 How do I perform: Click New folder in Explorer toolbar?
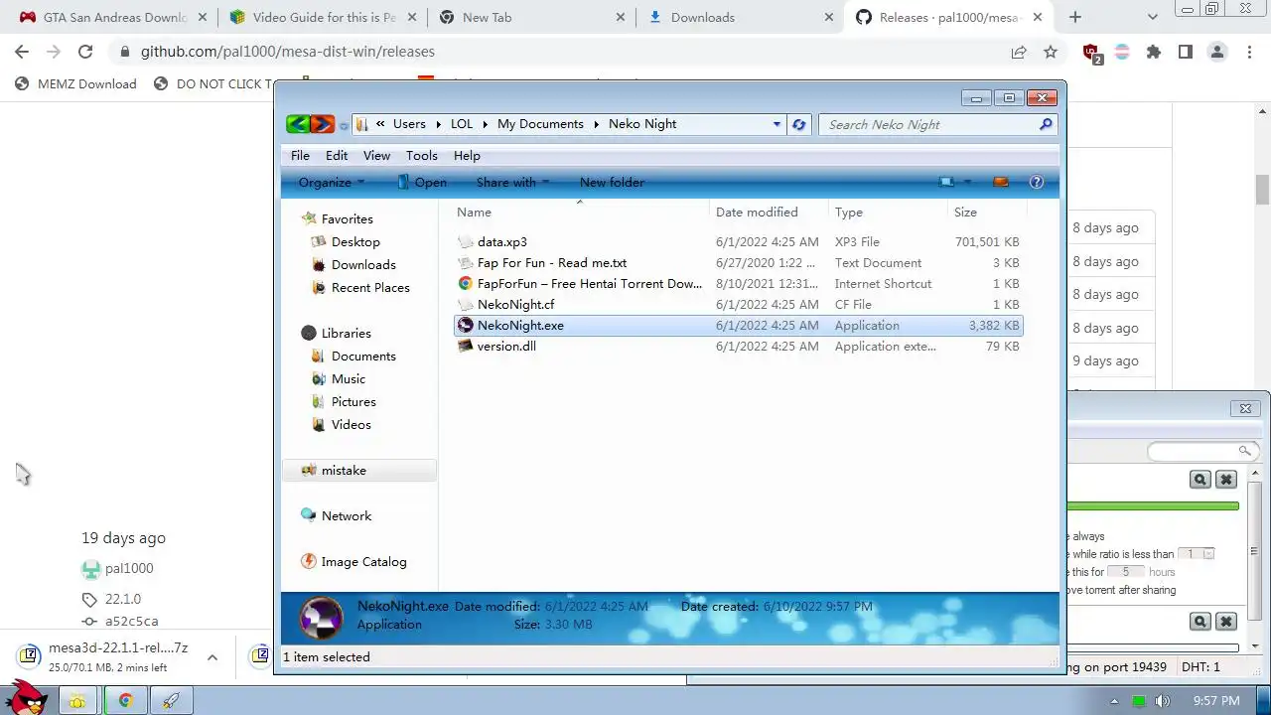612,182
